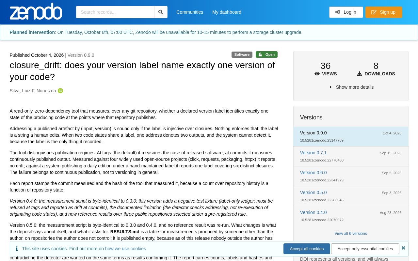Viewport: 418px width, 261px height.
Task: Open Version 0.7.1 in the Versions list
Action: [313, 153]
